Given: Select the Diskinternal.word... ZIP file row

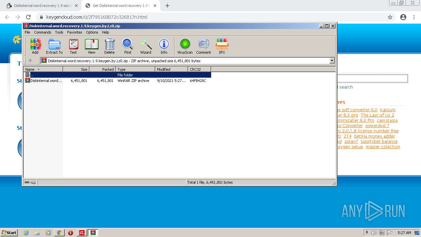Looking at the screenshot, I should point(117,81).
